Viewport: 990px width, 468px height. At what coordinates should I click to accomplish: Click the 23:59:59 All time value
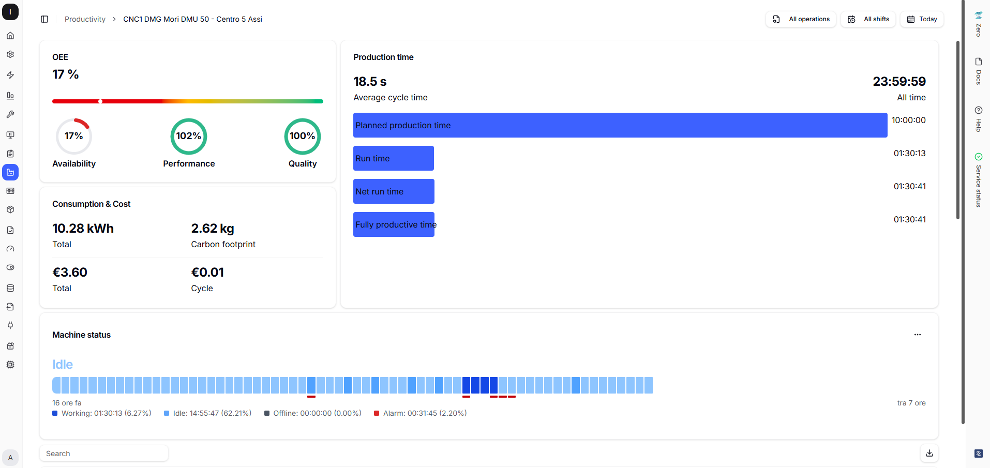pos(899,82)
